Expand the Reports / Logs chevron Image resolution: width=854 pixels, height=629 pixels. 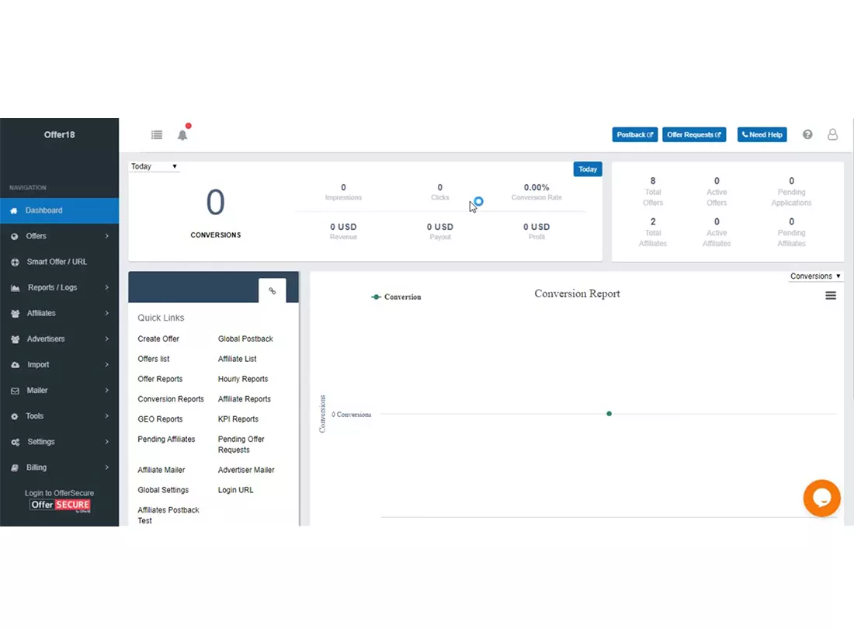point(107,287)
